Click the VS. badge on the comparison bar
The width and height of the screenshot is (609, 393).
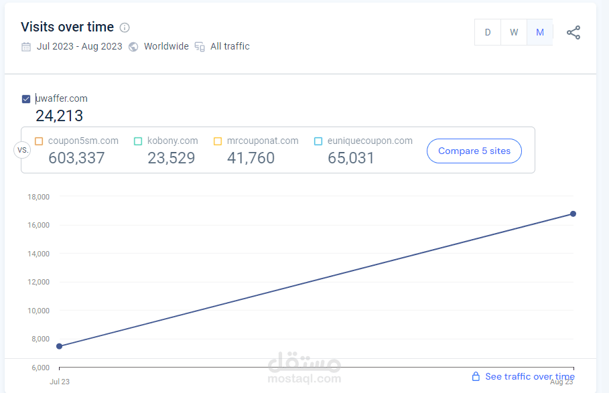pyautogui.click(x=22, y=150)
